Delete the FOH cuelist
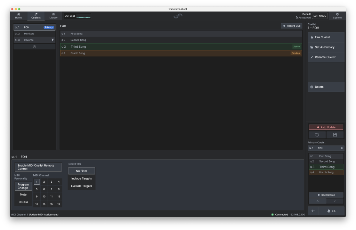The width and height of the screenshot is (356, 230). click(x=326, y=87)
